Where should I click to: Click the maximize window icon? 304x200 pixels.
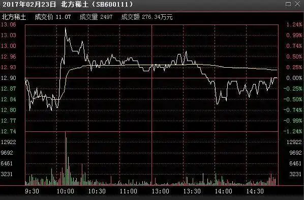click(288, 4)
